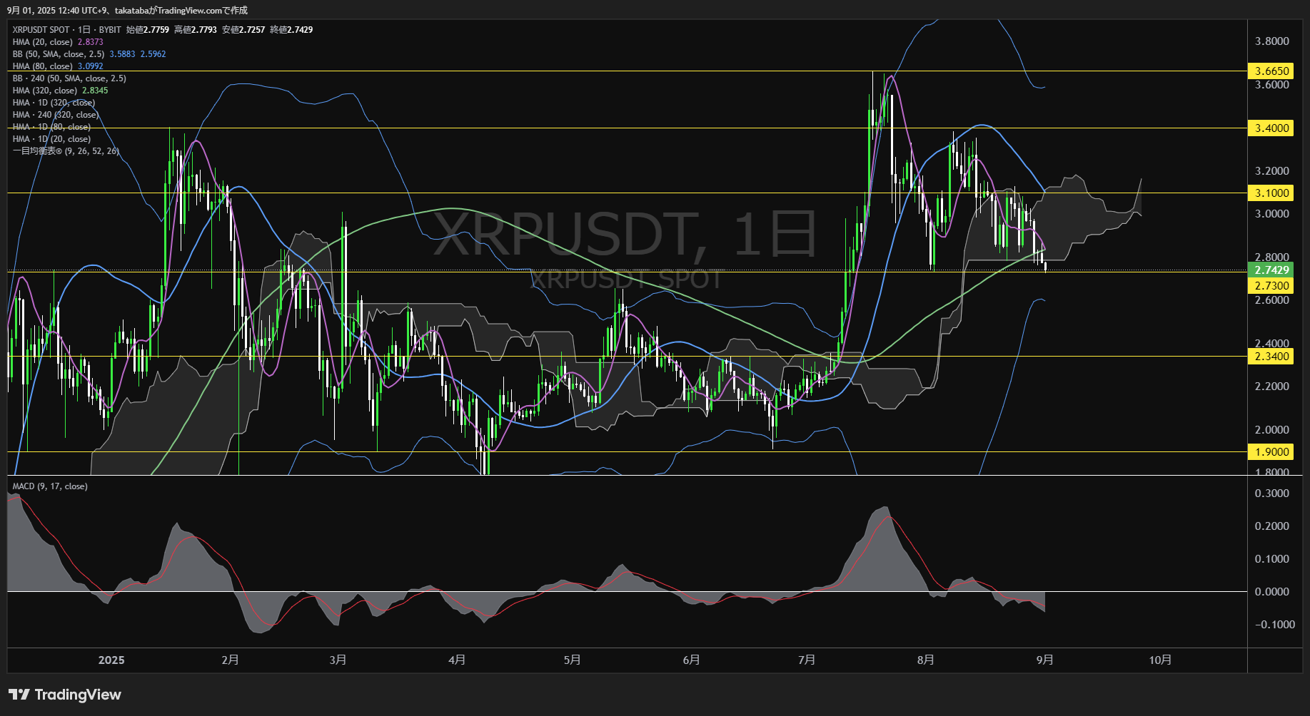Click the 一目均衡表 (9, 26, 52, 26) legend
The width and height of the screenshot is (1310, 716).
(x=66, y=151)
